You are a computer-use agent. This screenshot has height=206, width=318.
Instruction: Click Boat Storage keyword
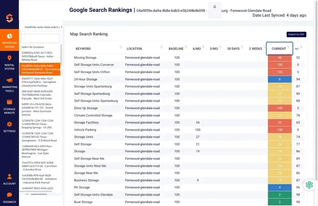83,202
